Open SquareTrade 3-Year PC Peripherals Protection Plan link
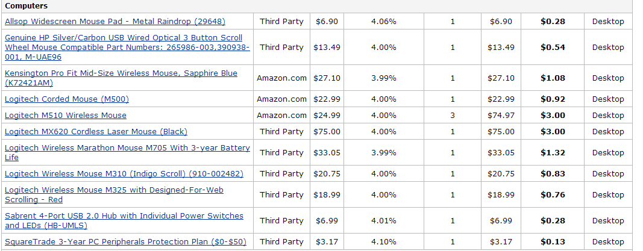 coord(125,242)
